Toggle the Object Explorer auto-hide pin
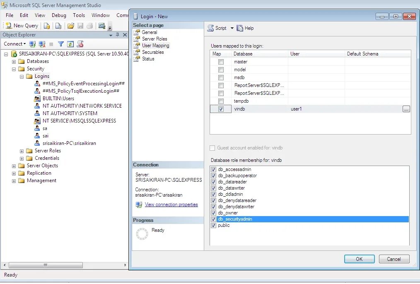420x284 pixels. point(118,35)
